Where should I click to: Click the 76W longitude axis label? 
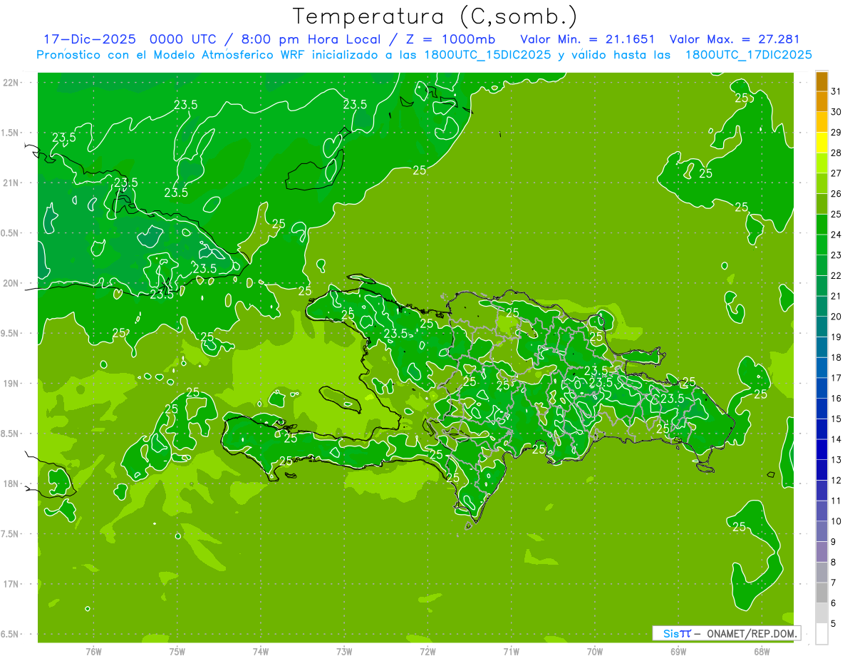93,652
